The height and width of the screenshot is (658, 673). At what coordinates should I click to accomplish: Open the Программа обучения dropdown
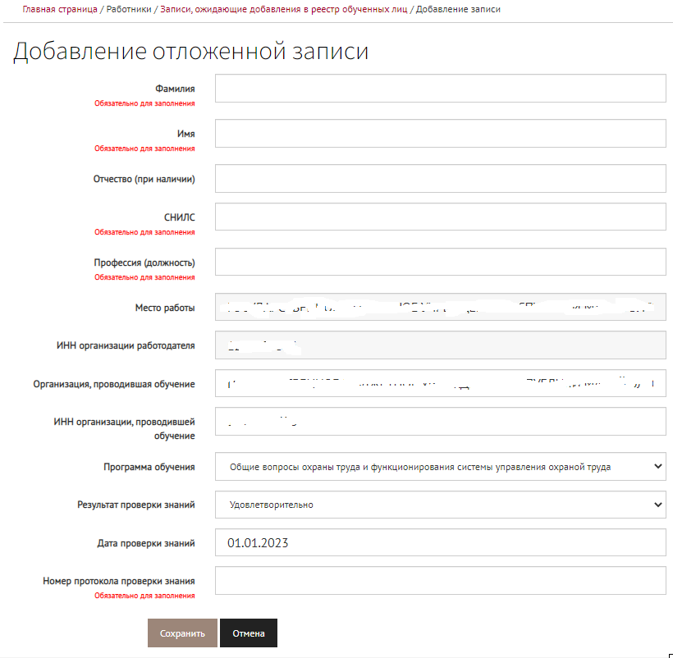441,467
